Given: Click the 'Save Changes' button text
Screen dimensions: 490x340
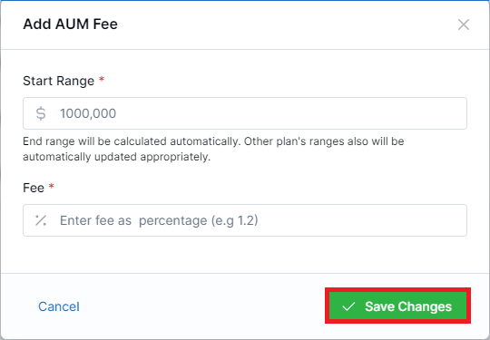Looking at the screenshot, I should coord(408,306).
